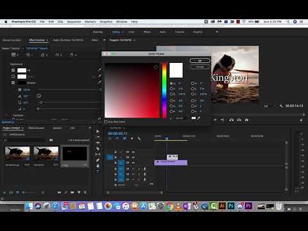
Task: Pick the eyedropper in the Color Picker dialog
Action: click(x=199, y=118)
